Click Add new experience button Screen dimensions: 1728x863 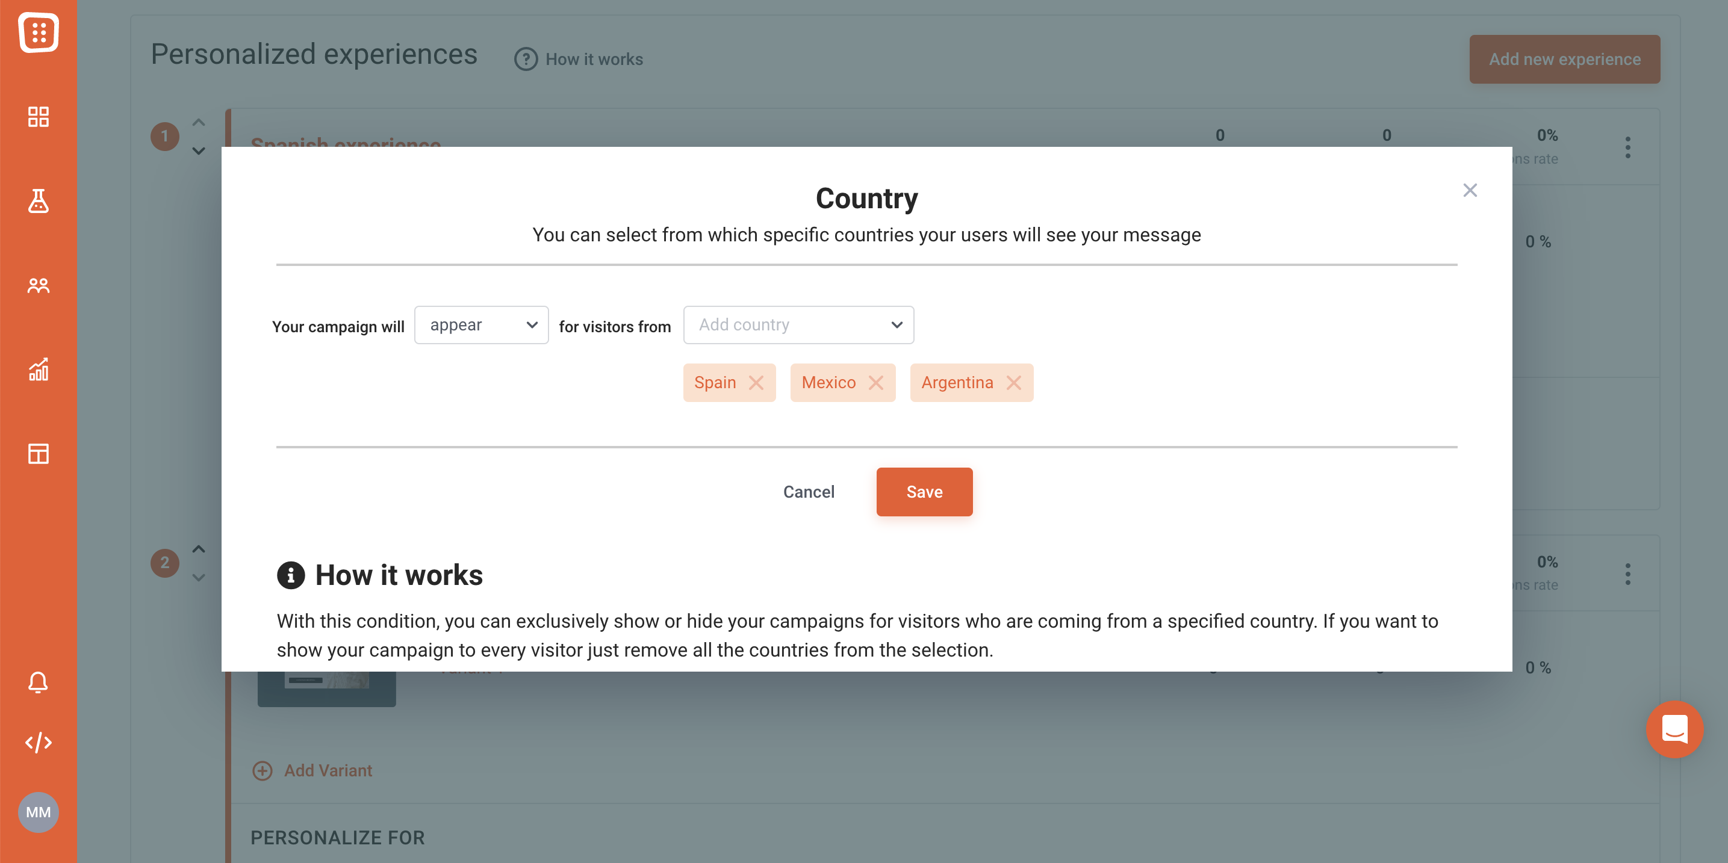click(1564, 59)
